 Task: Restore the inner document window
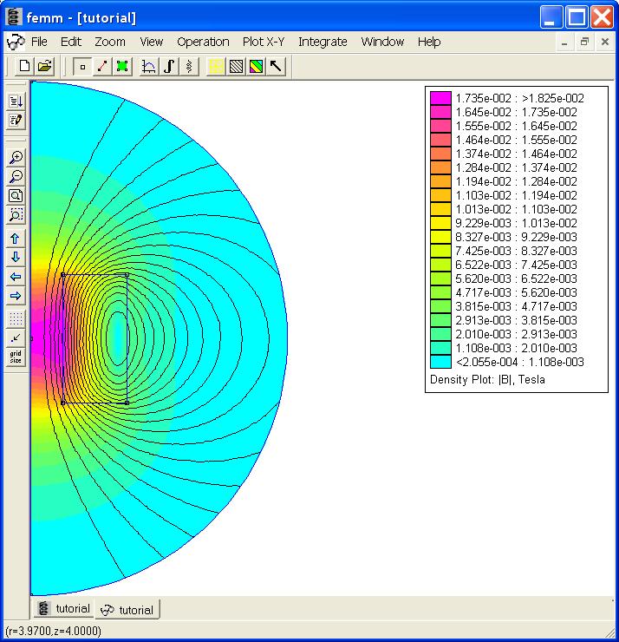point(584,43)
